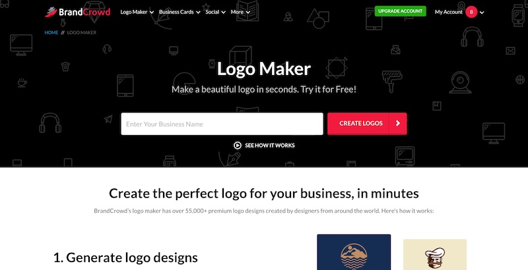This screenshot has width=528, height=270.
Task: Expand the Social dropdown chevron
Action: 223,13
